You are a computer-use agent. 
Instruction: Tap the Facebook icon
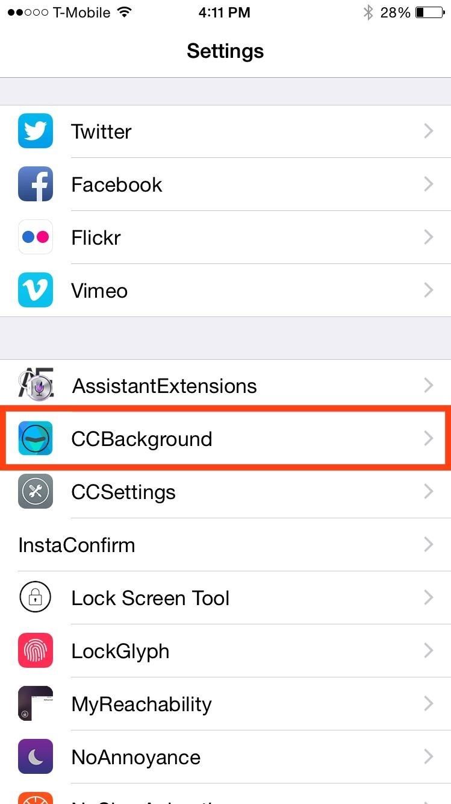click(35, 184)
